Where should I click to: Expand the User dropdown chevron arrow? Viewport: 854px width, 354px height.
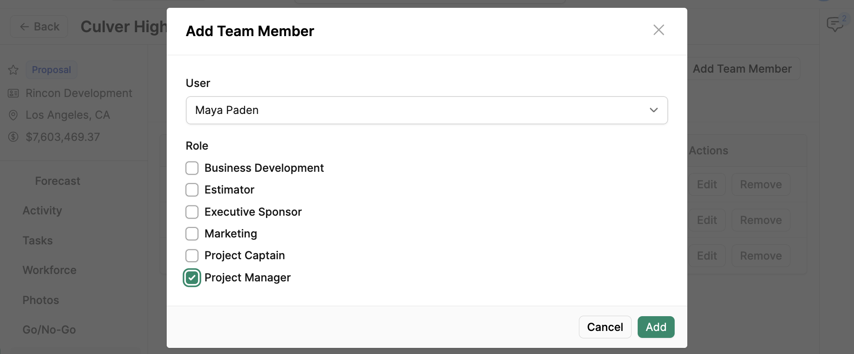[653, 110]
